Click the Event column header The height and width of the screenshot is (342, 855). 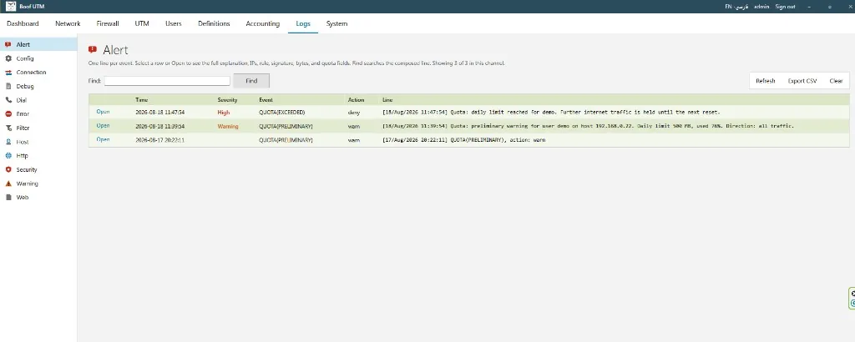[266, 99]
